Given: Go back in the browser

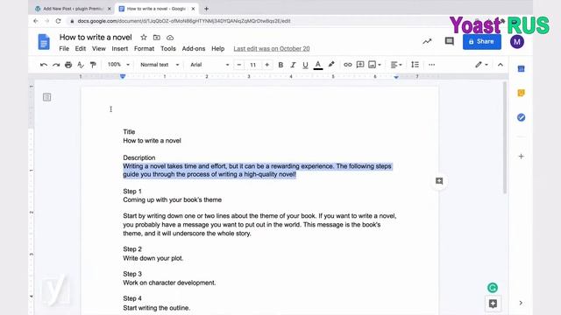Looking at the screenshot, I should (x=35, y=21).
